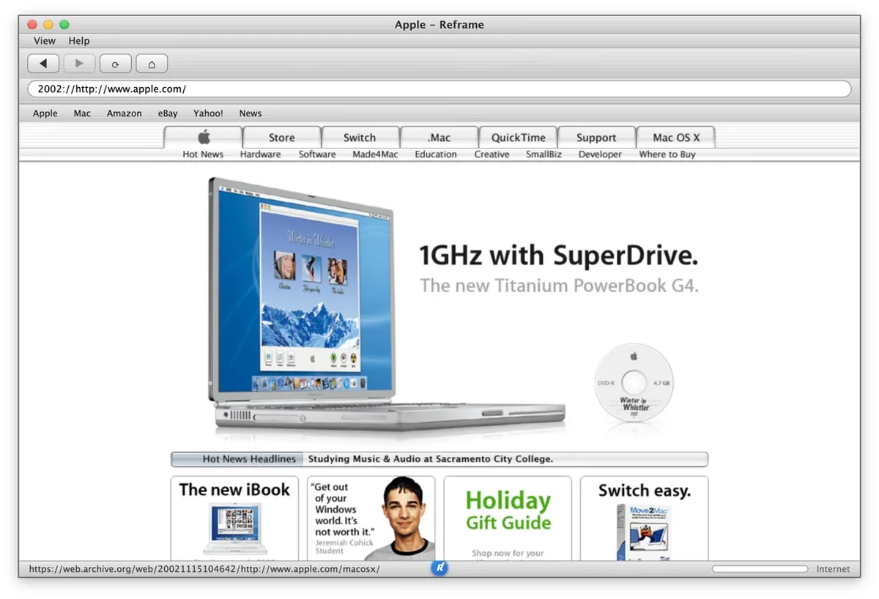Select the Apple logo tab
879x599 pixels.
pyautogui.click(x=203, y=137)
